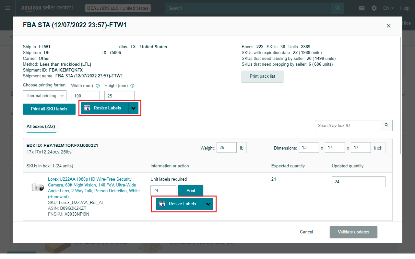Click the Print button for unit labels
The width and height of the screenshot is (415, 259).
[x=191, y=191]
